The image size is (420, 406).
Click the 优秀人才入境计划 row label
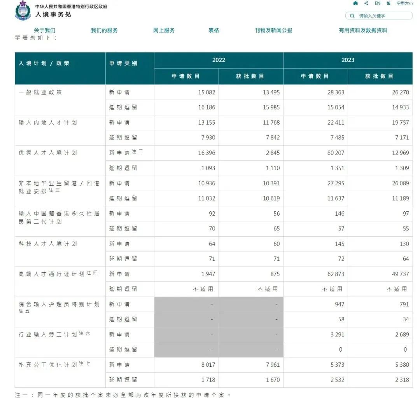[48, 153]
